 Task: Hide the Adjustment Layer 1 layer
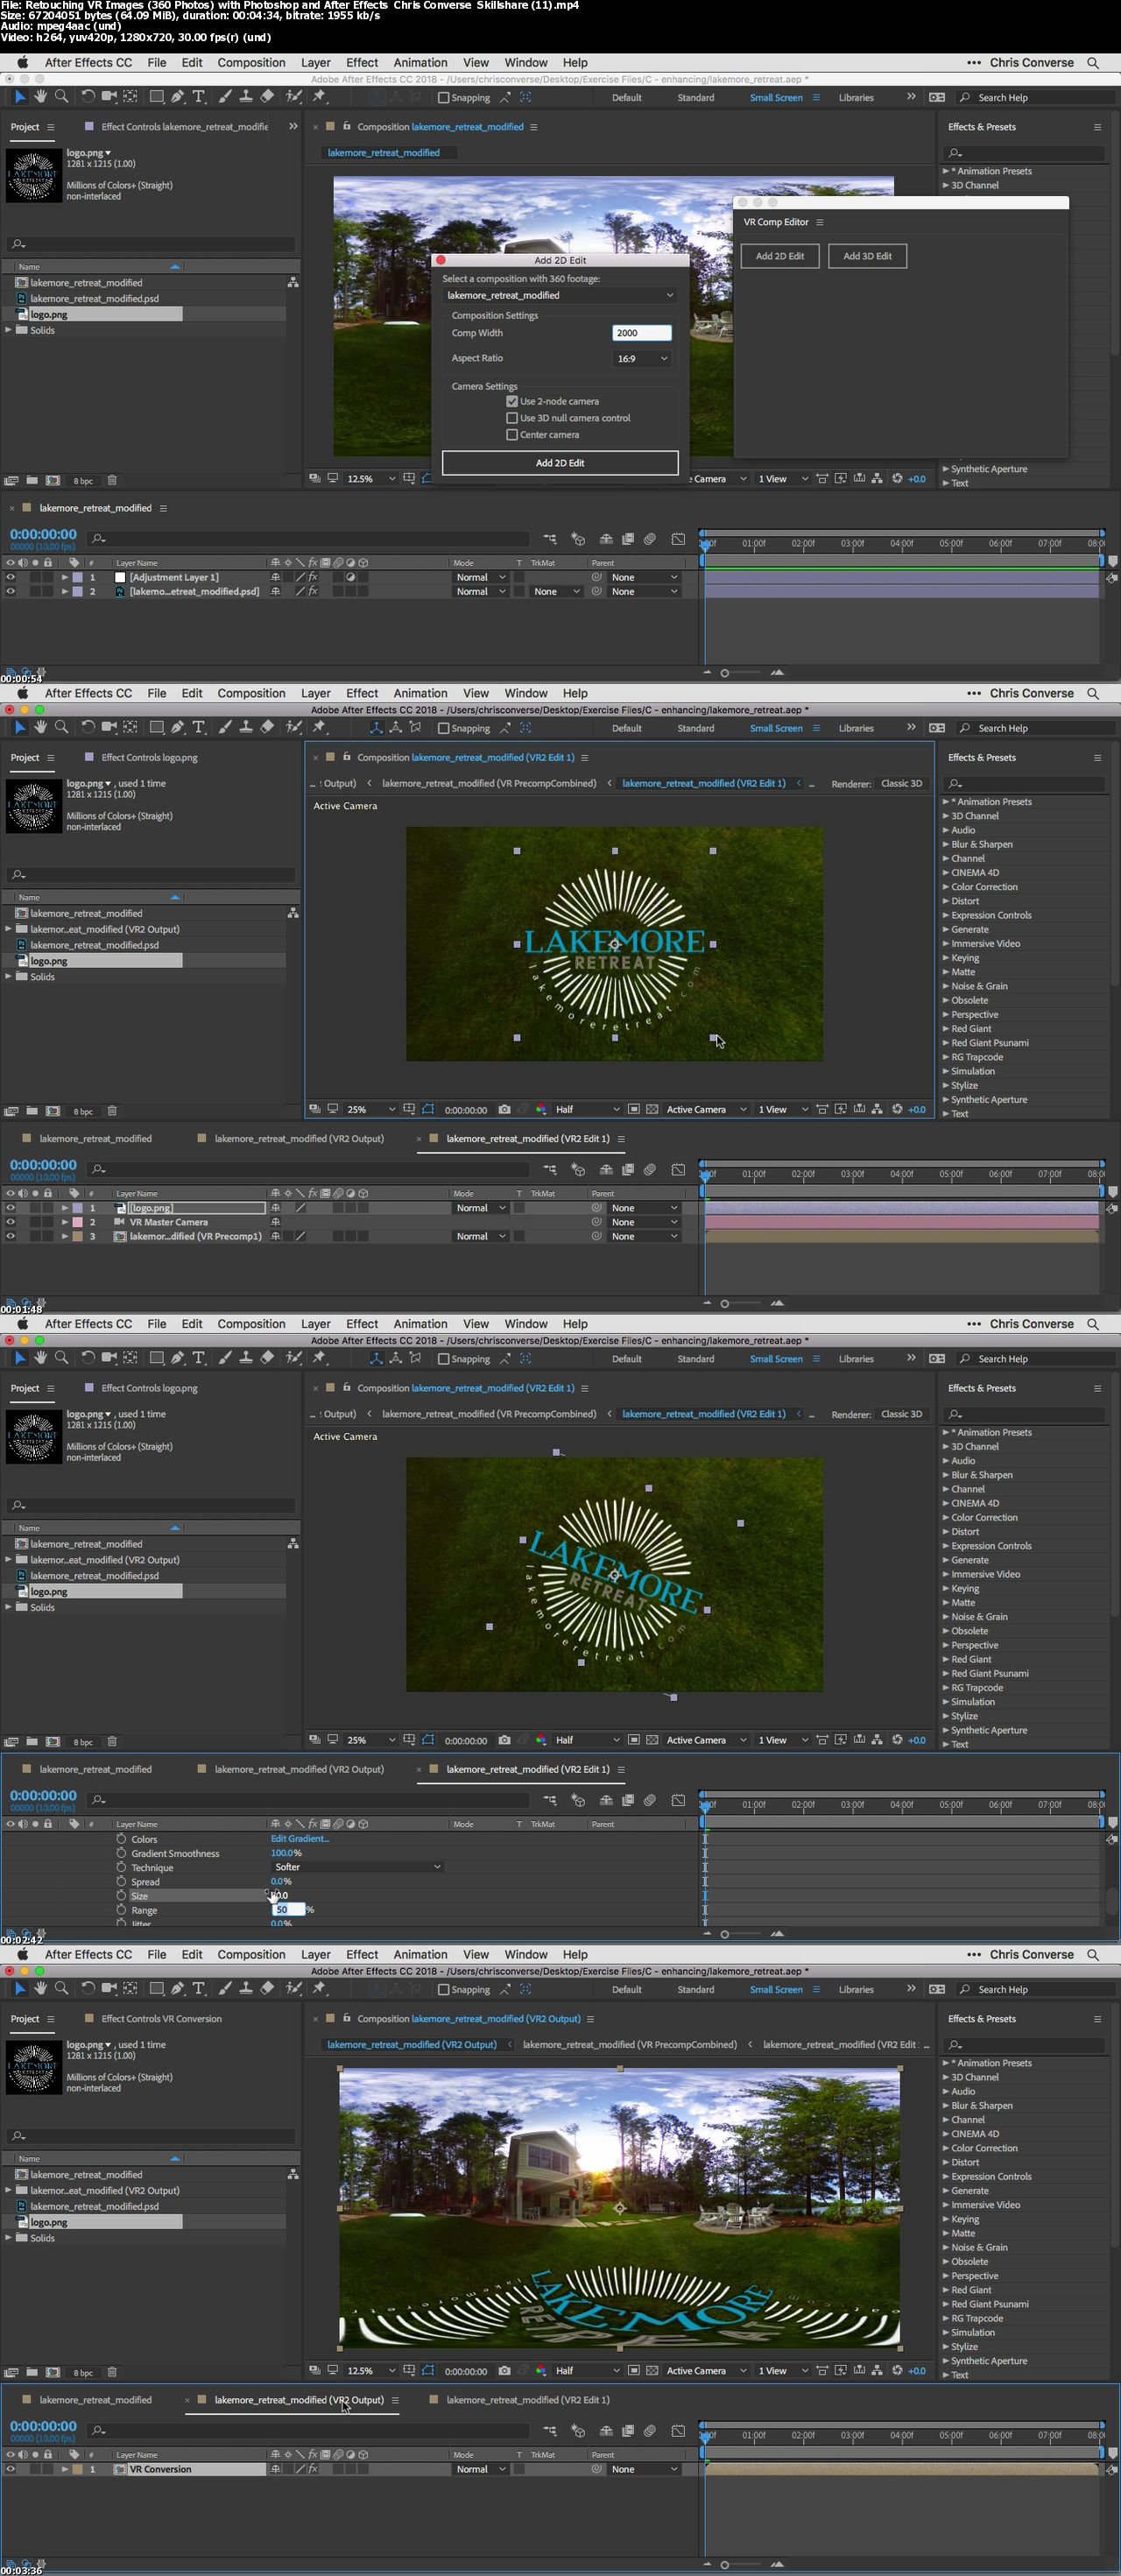tap(11, 577)
